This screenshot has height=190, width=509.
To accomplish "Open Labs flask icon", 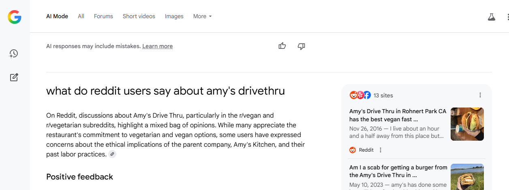I will tap(492, 17).
